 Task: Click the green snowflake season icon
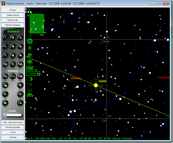pyautogui.click(x=30, y=62)
